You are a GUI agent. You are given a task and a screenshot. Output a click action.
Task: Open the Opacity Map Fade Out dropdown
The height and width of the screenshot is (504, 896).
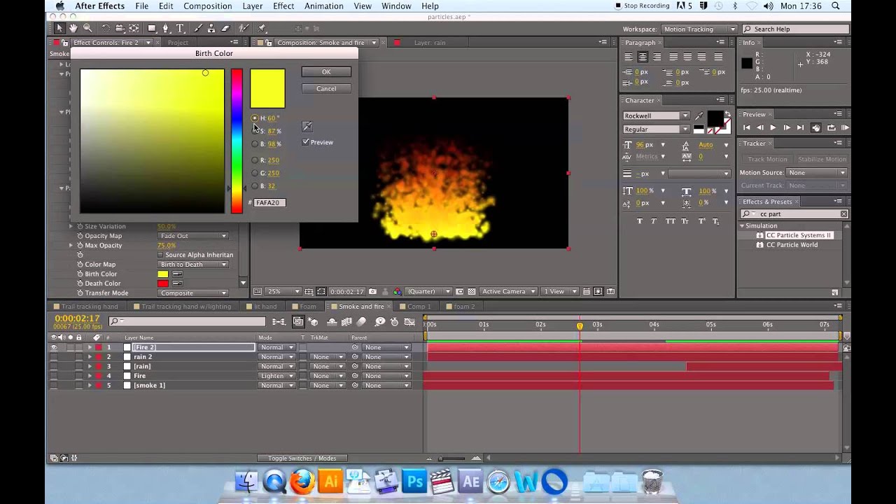(193, 236)
